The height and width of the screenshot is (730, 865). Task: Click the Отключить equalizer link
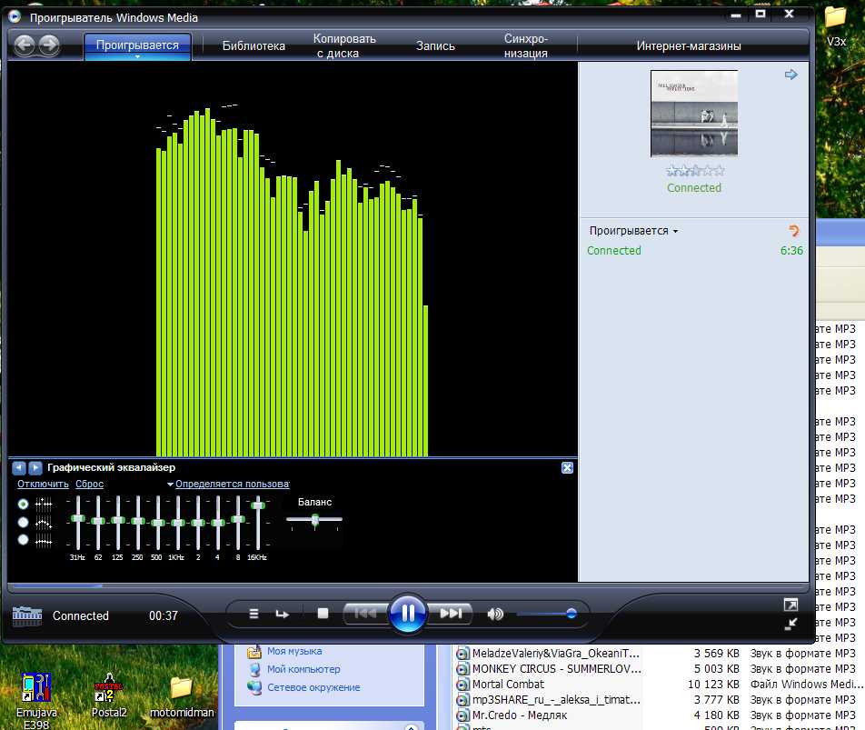(43, 484)
